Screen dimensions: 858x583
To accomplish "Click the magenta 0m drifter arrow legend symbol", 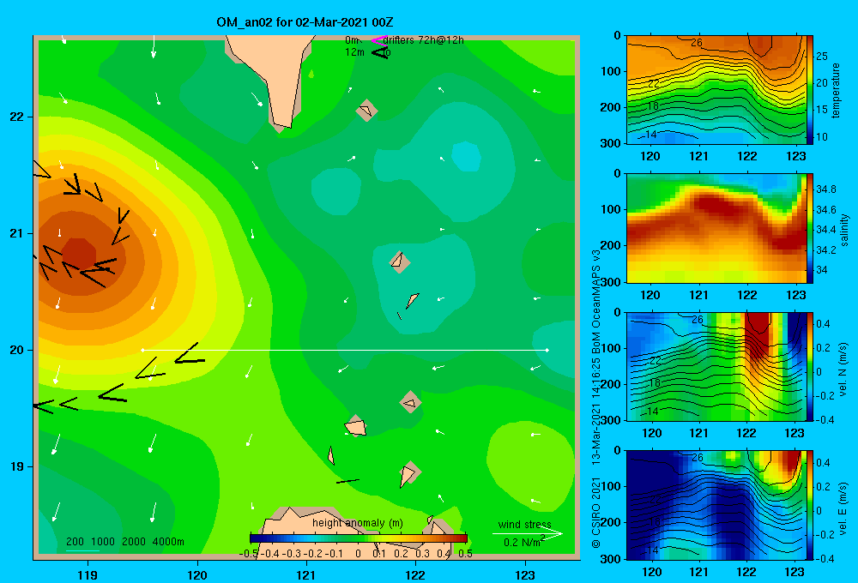I will (379, 40).
